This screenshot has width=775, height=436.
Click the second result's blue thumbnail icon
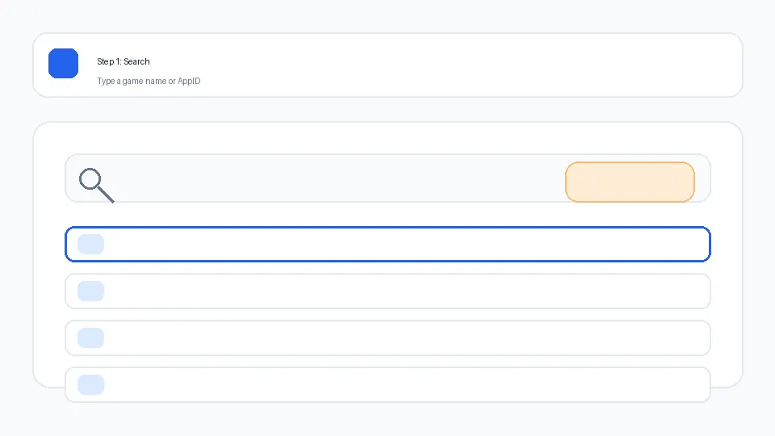[90, 291]
